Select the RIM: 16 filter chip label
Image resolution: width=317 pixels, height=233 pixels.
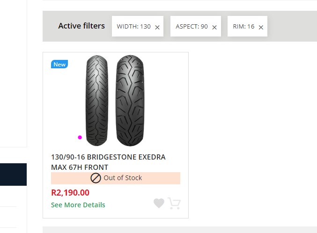pyautogui.click(x=243, y=27)
